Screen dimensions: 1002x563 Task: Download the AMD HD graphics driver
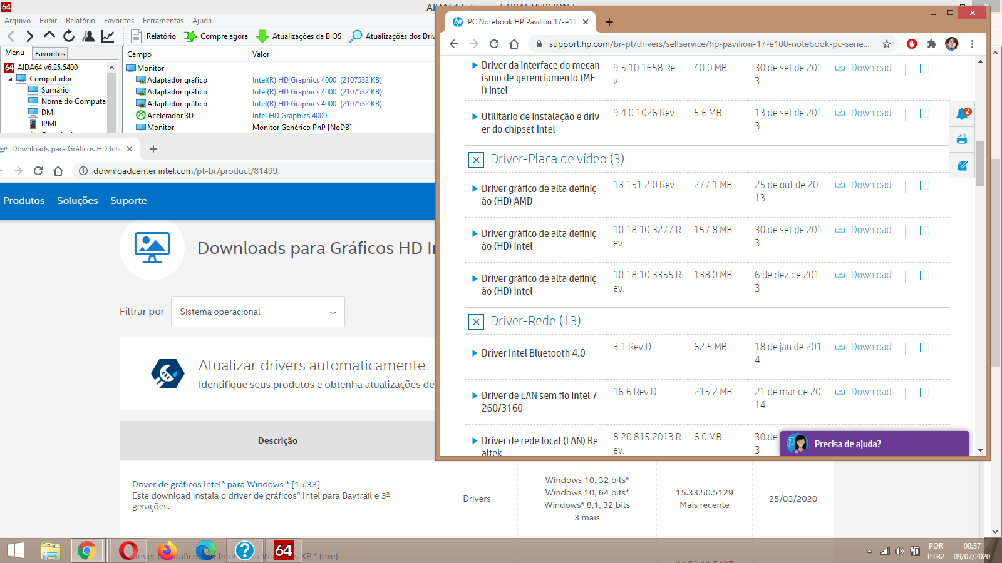[x=864, y=185]
